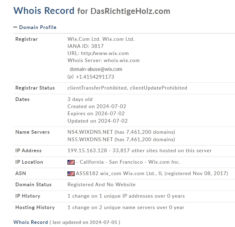
Task: Click the flag icon beside AS58182
Action: tap(71, 174)
